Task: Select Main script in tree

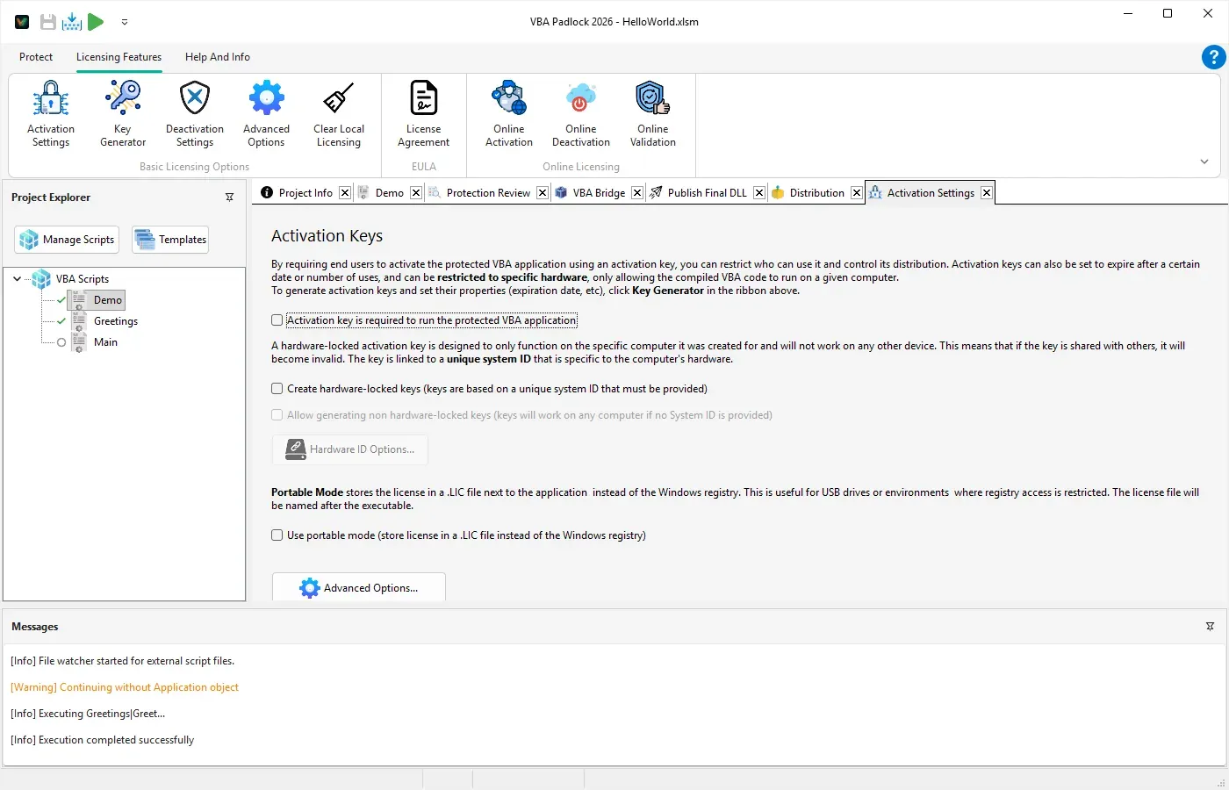Action: click(105, 342)
